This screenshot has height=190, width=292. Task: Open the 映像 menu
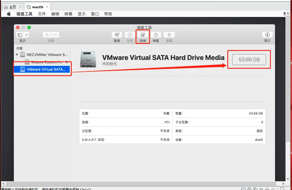pyautogui.click(x=68, y=14)
